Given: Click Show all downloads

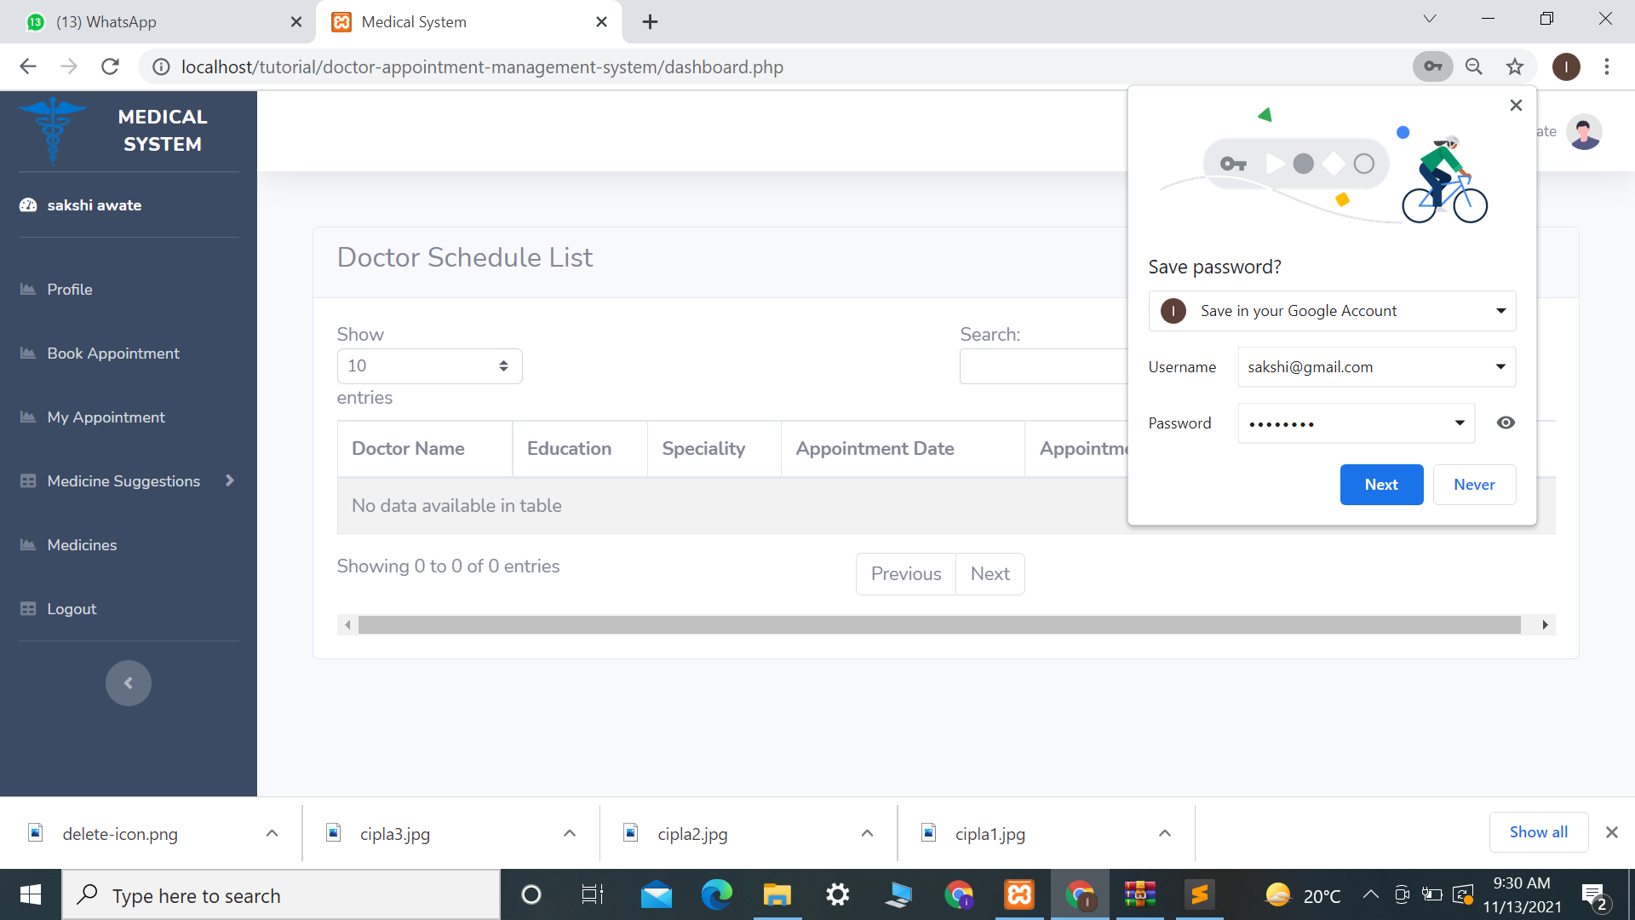Looking at the screenshot, I should [x=1538, y=832].
